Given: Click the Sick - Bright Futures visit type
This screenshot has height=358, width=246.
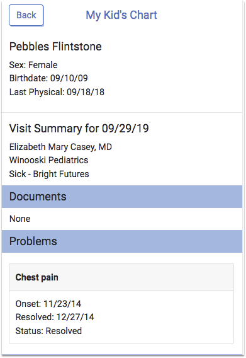Looking at the screenshot, I should pyautogui.click(x=49, y=174).
